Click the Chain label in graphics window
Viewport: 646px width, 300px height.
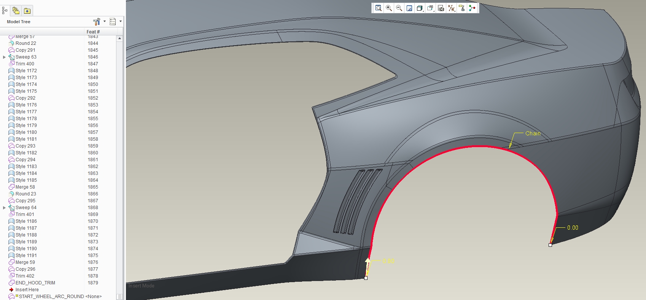pyautogui.click(x=533, y=133)
